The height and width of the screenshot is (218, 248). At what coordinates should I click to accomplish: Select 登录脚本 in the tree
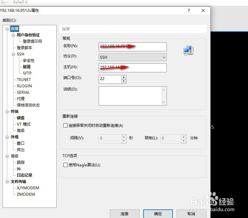coord(25,48)
